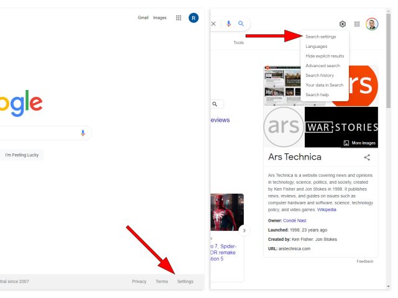Image resolution: width=398 pixels, height=298 pixels.
Task: Click the blue R account avatar
Action: (x=193, y=18)
